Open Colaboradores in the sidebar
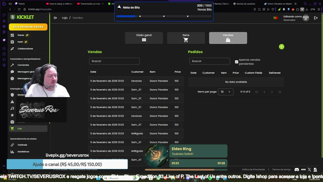Image resolution: width=323 pixels, height=182 pixels. (28, 49)
